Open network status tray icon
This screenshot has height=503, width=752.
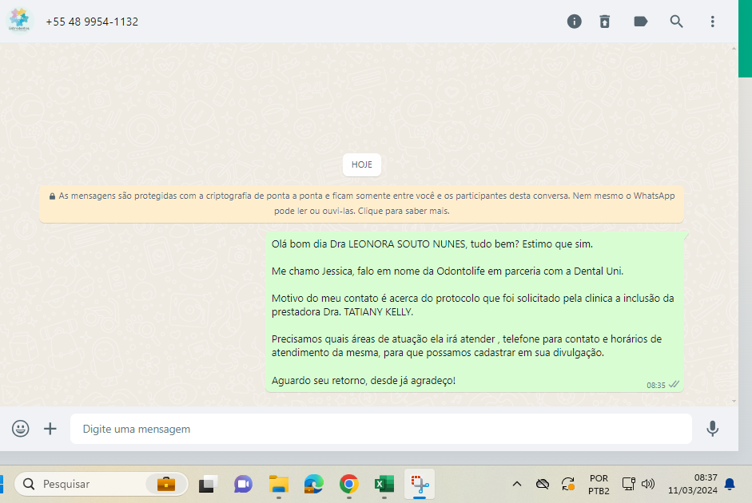pyautogui.click(x=629, y=485)
